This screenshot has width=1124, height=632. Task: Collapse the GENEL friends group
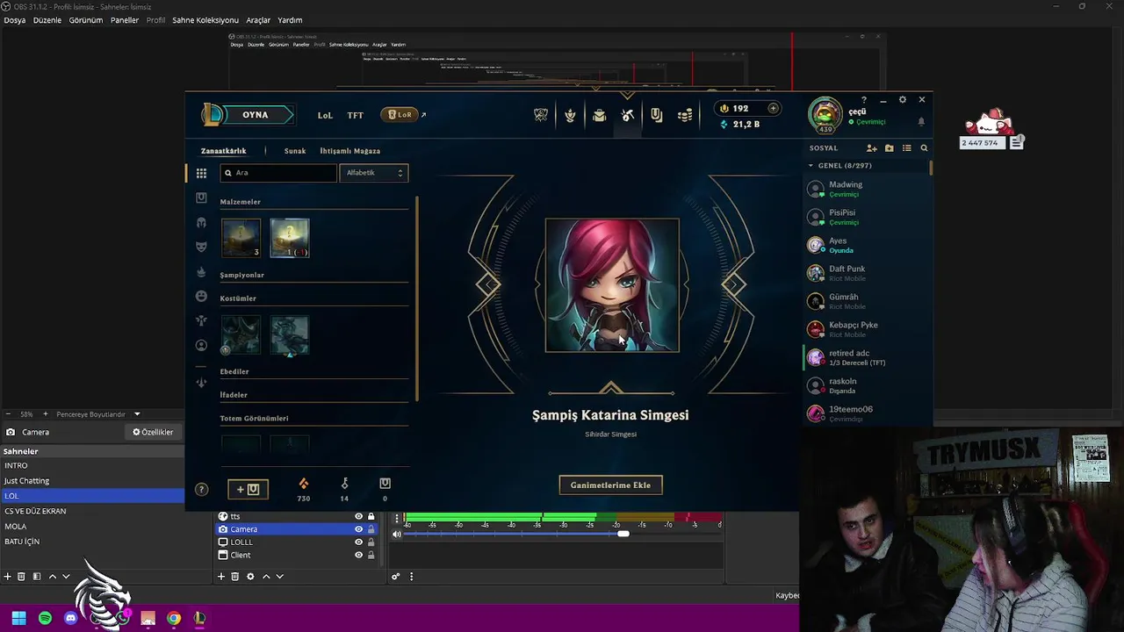[811, 165]
